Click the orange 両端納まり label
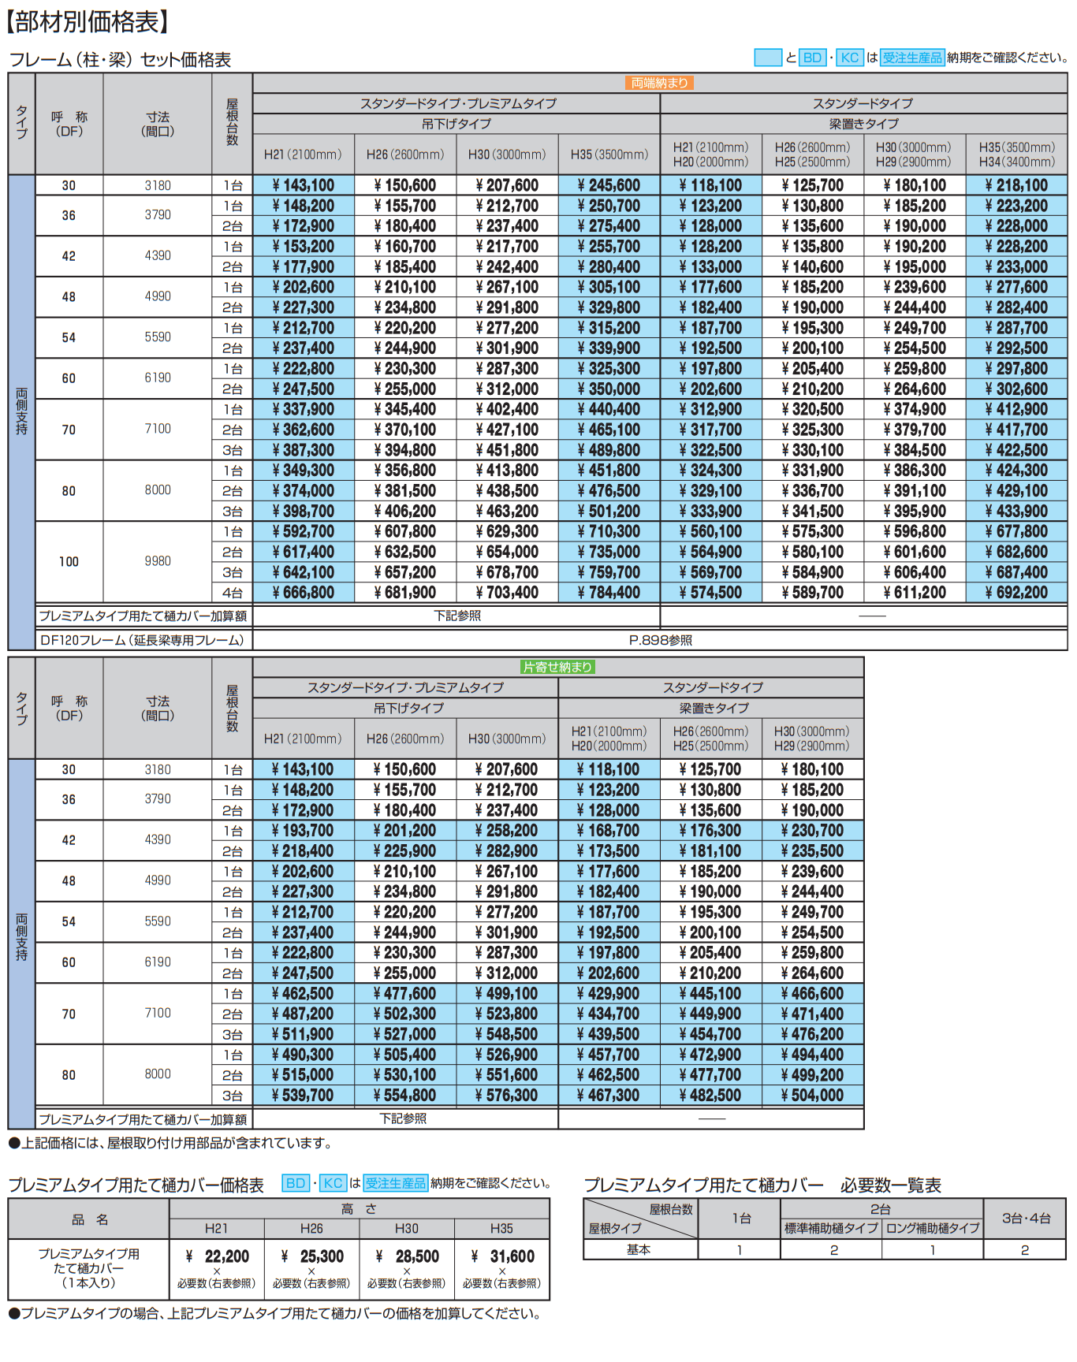The image size is (1077, 1362). pyautogui.click(x=660, y=83)
